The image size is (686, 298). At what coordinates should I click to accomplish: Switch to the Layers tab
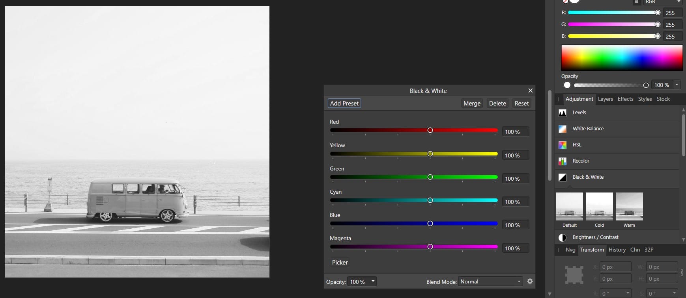pyautogui.click(x=605, y=99)
